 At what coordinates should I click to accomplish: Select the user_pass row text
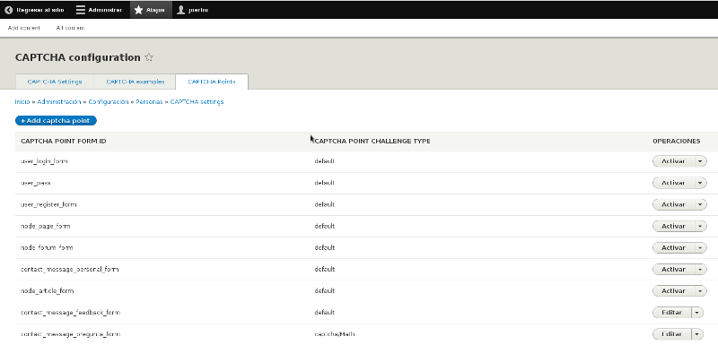[x=36, y=183]
